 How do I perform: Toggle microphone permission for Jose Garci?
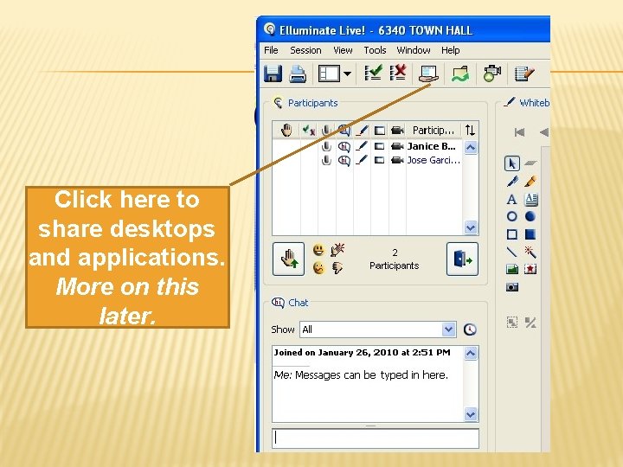326,161
